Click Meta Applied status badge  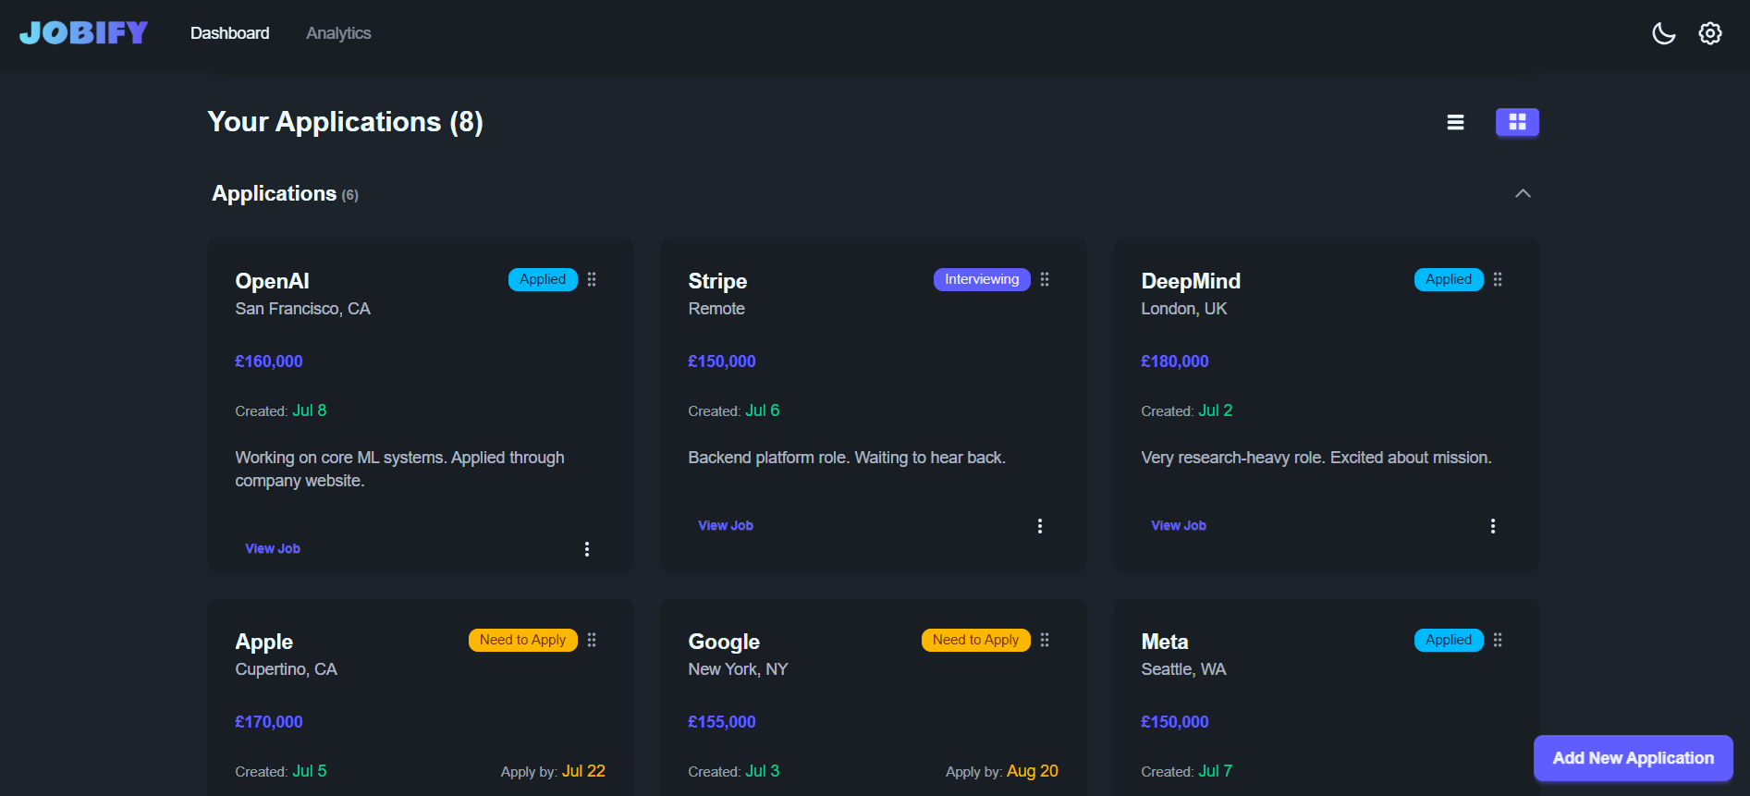[1449, 640]
